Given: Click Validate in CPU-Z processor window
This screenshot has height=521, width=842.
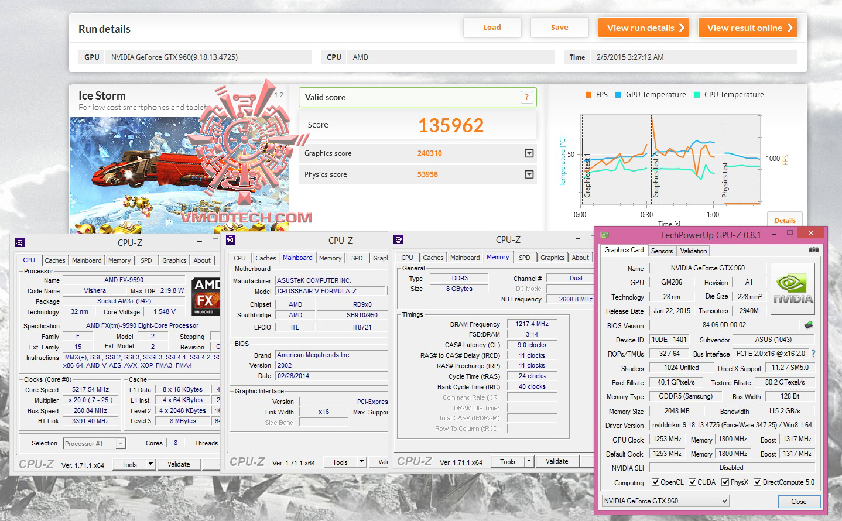Looking at the screenshot, I should pyautogui.click(x=179, y=464).
